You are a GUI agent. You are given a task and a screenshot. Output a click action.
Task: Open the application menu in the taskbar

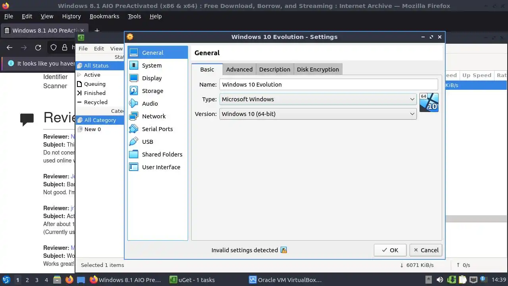pos(6,280)
